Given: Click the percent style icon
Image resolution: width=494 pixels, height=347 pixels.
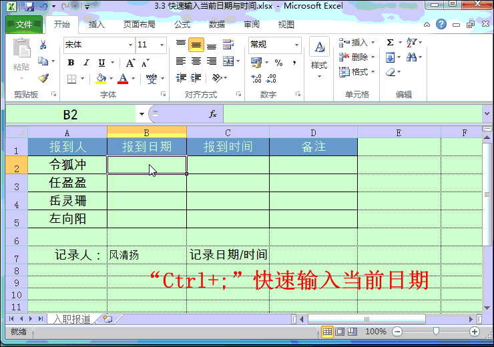Looking at the screenshot, I should 278,63.
